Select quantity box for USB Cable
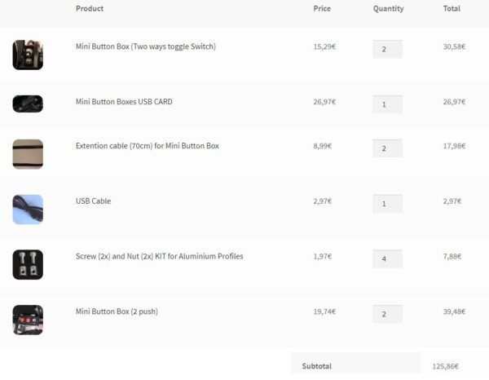Screen dimensions: 489x380 (387, 203)
